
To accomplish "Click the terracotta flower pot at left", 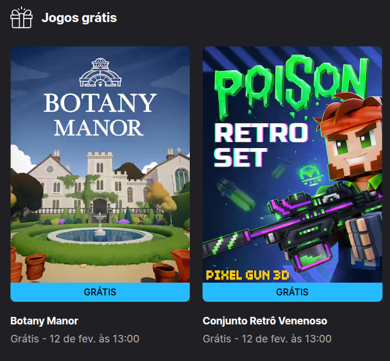I will point(35,266).
